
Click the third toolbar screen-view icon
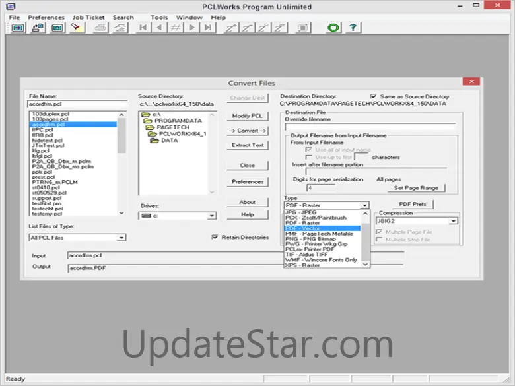click(x=57, y=28)
